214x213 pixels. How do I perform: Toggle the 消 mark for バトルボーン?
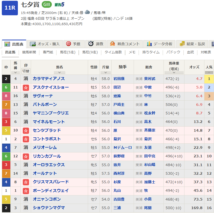[26, 105]
